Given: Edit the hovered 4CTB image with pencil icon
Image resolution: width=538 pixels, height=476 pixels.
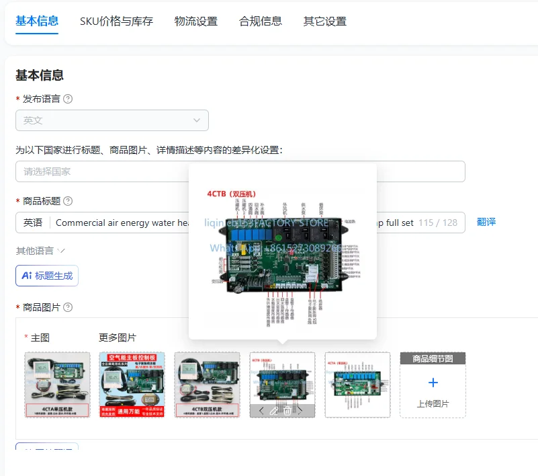Looking at the screenshot, I should tap(274, 411).
